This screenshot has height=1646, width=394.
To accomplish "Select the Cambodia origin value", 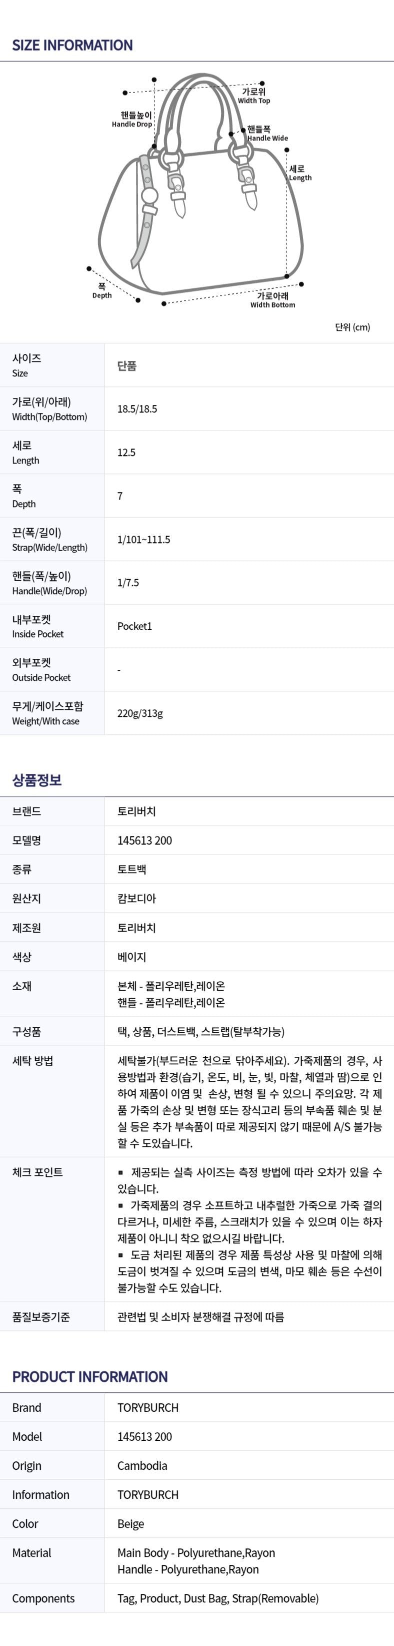I will point(142,1466).
